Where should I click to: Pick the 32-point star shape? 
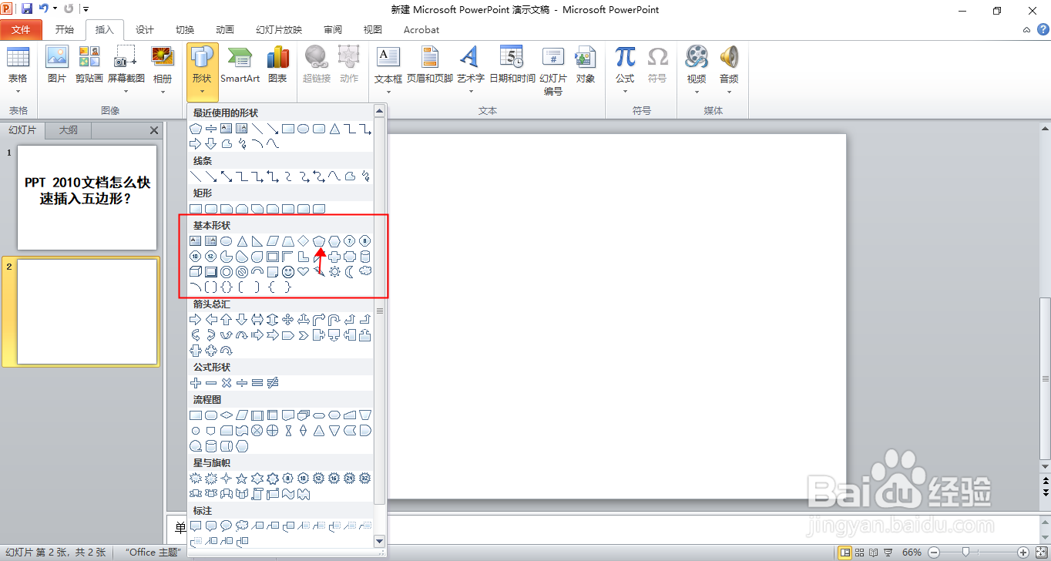click(365, 479)
